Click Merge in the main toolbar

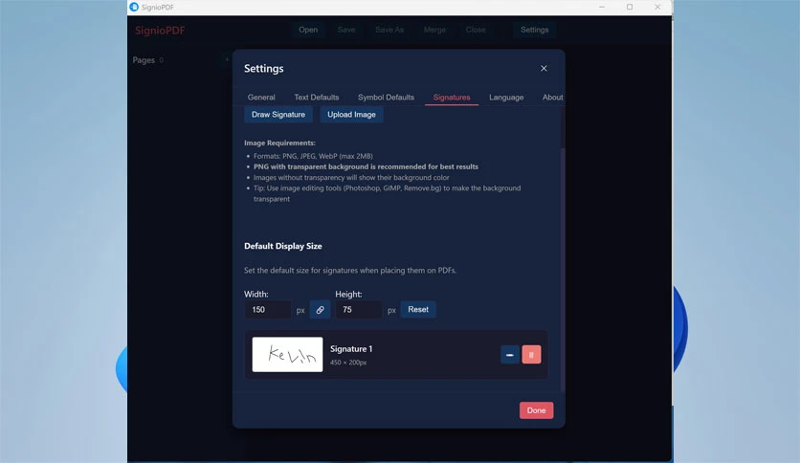[x=434, y=30]
